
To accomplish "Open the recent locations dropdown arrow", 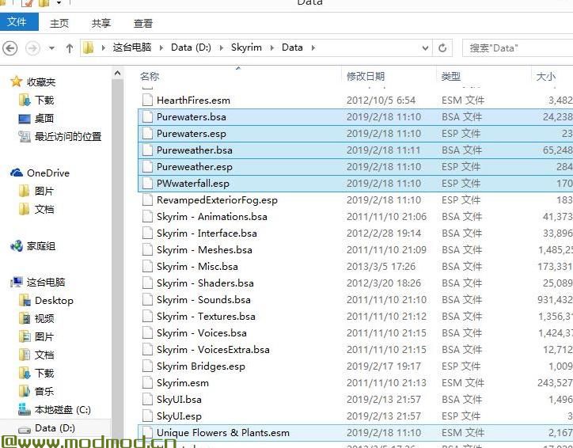I will pos(52,47).
